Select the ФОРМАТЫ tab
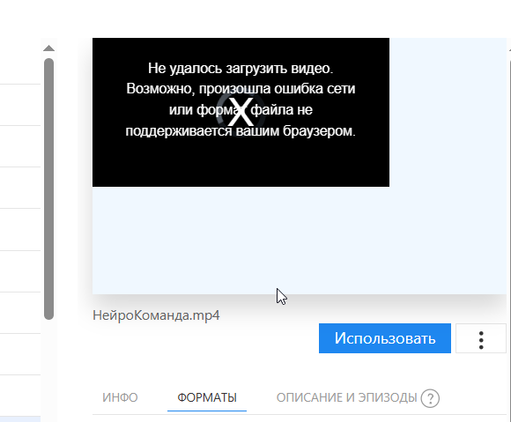The image size is (511, 422). tap(207, 397)
